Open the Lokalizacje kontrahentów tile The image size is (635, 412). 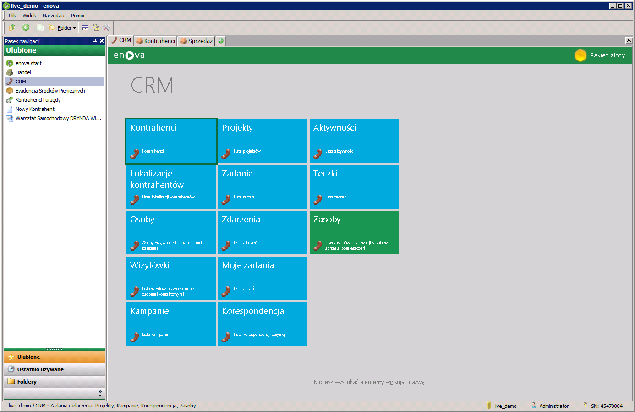pos(171,187)
